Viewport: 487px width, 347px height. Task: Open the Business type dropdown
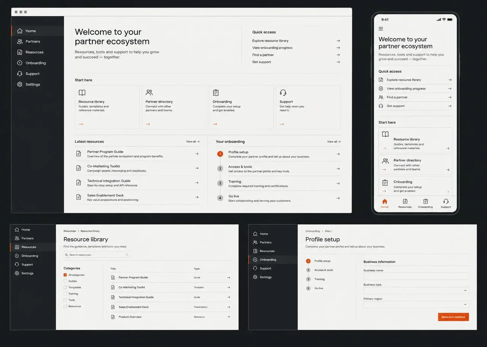coord(416,290)
